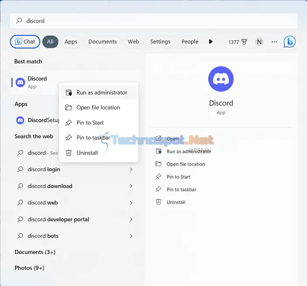Expand the discord bots suggestion chevron
Screen dimensions: 307x286
[131, 236]
